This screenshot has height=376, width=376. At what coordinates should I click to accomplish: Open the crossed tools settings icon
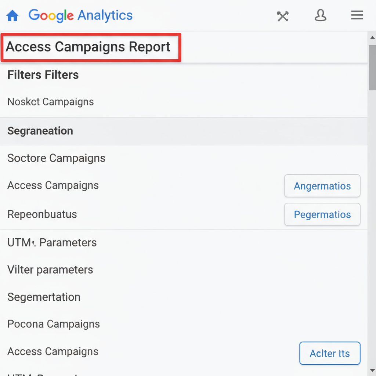[283, 16]
